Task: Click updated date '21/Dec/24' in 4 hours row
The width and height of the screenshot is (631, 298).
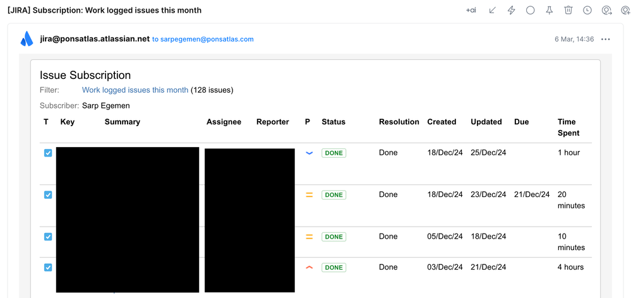Action: [488, 267]
